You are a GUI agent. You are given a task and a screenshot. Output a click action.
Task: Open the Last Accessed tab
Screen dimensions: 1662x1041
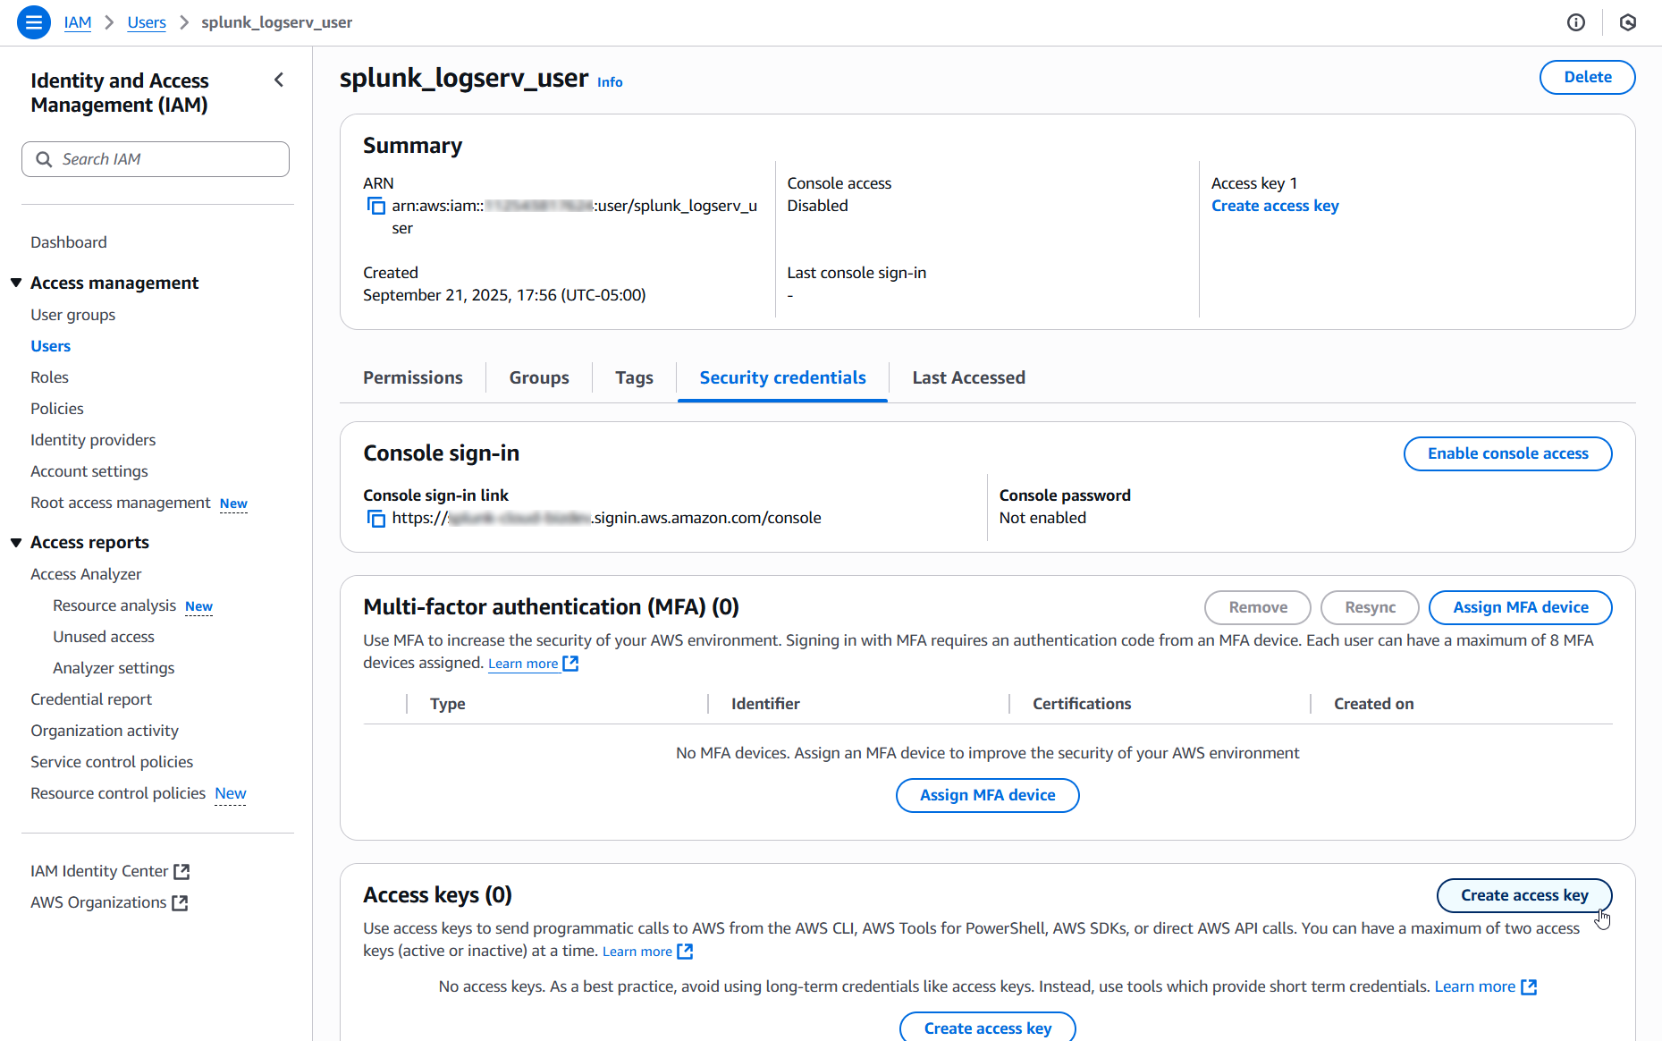[x=968, y=377]
